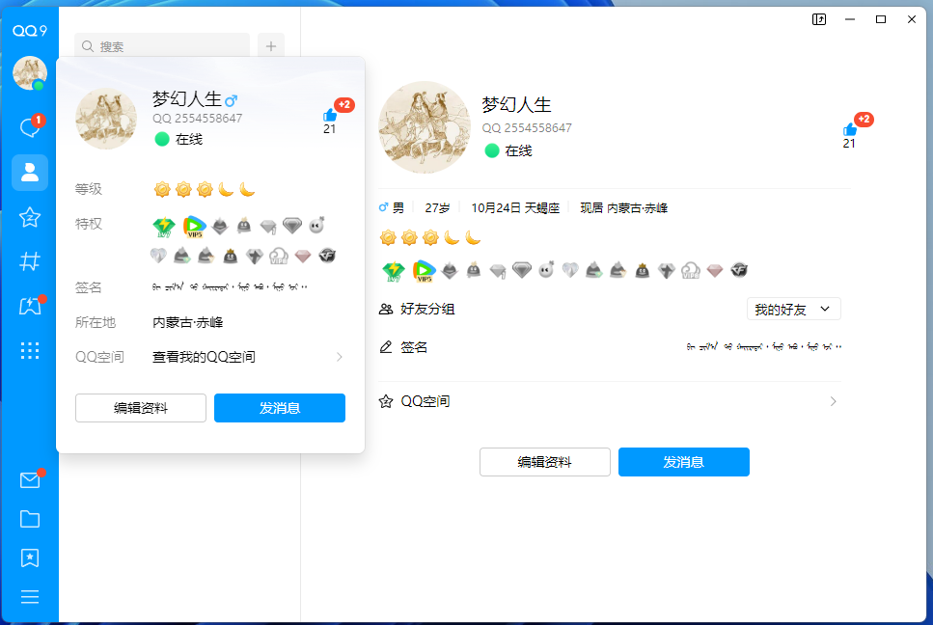Click the signature pencil icon in the main profile
The height and width of the screenshot is (625, 933).
click(x=386, y=347)
